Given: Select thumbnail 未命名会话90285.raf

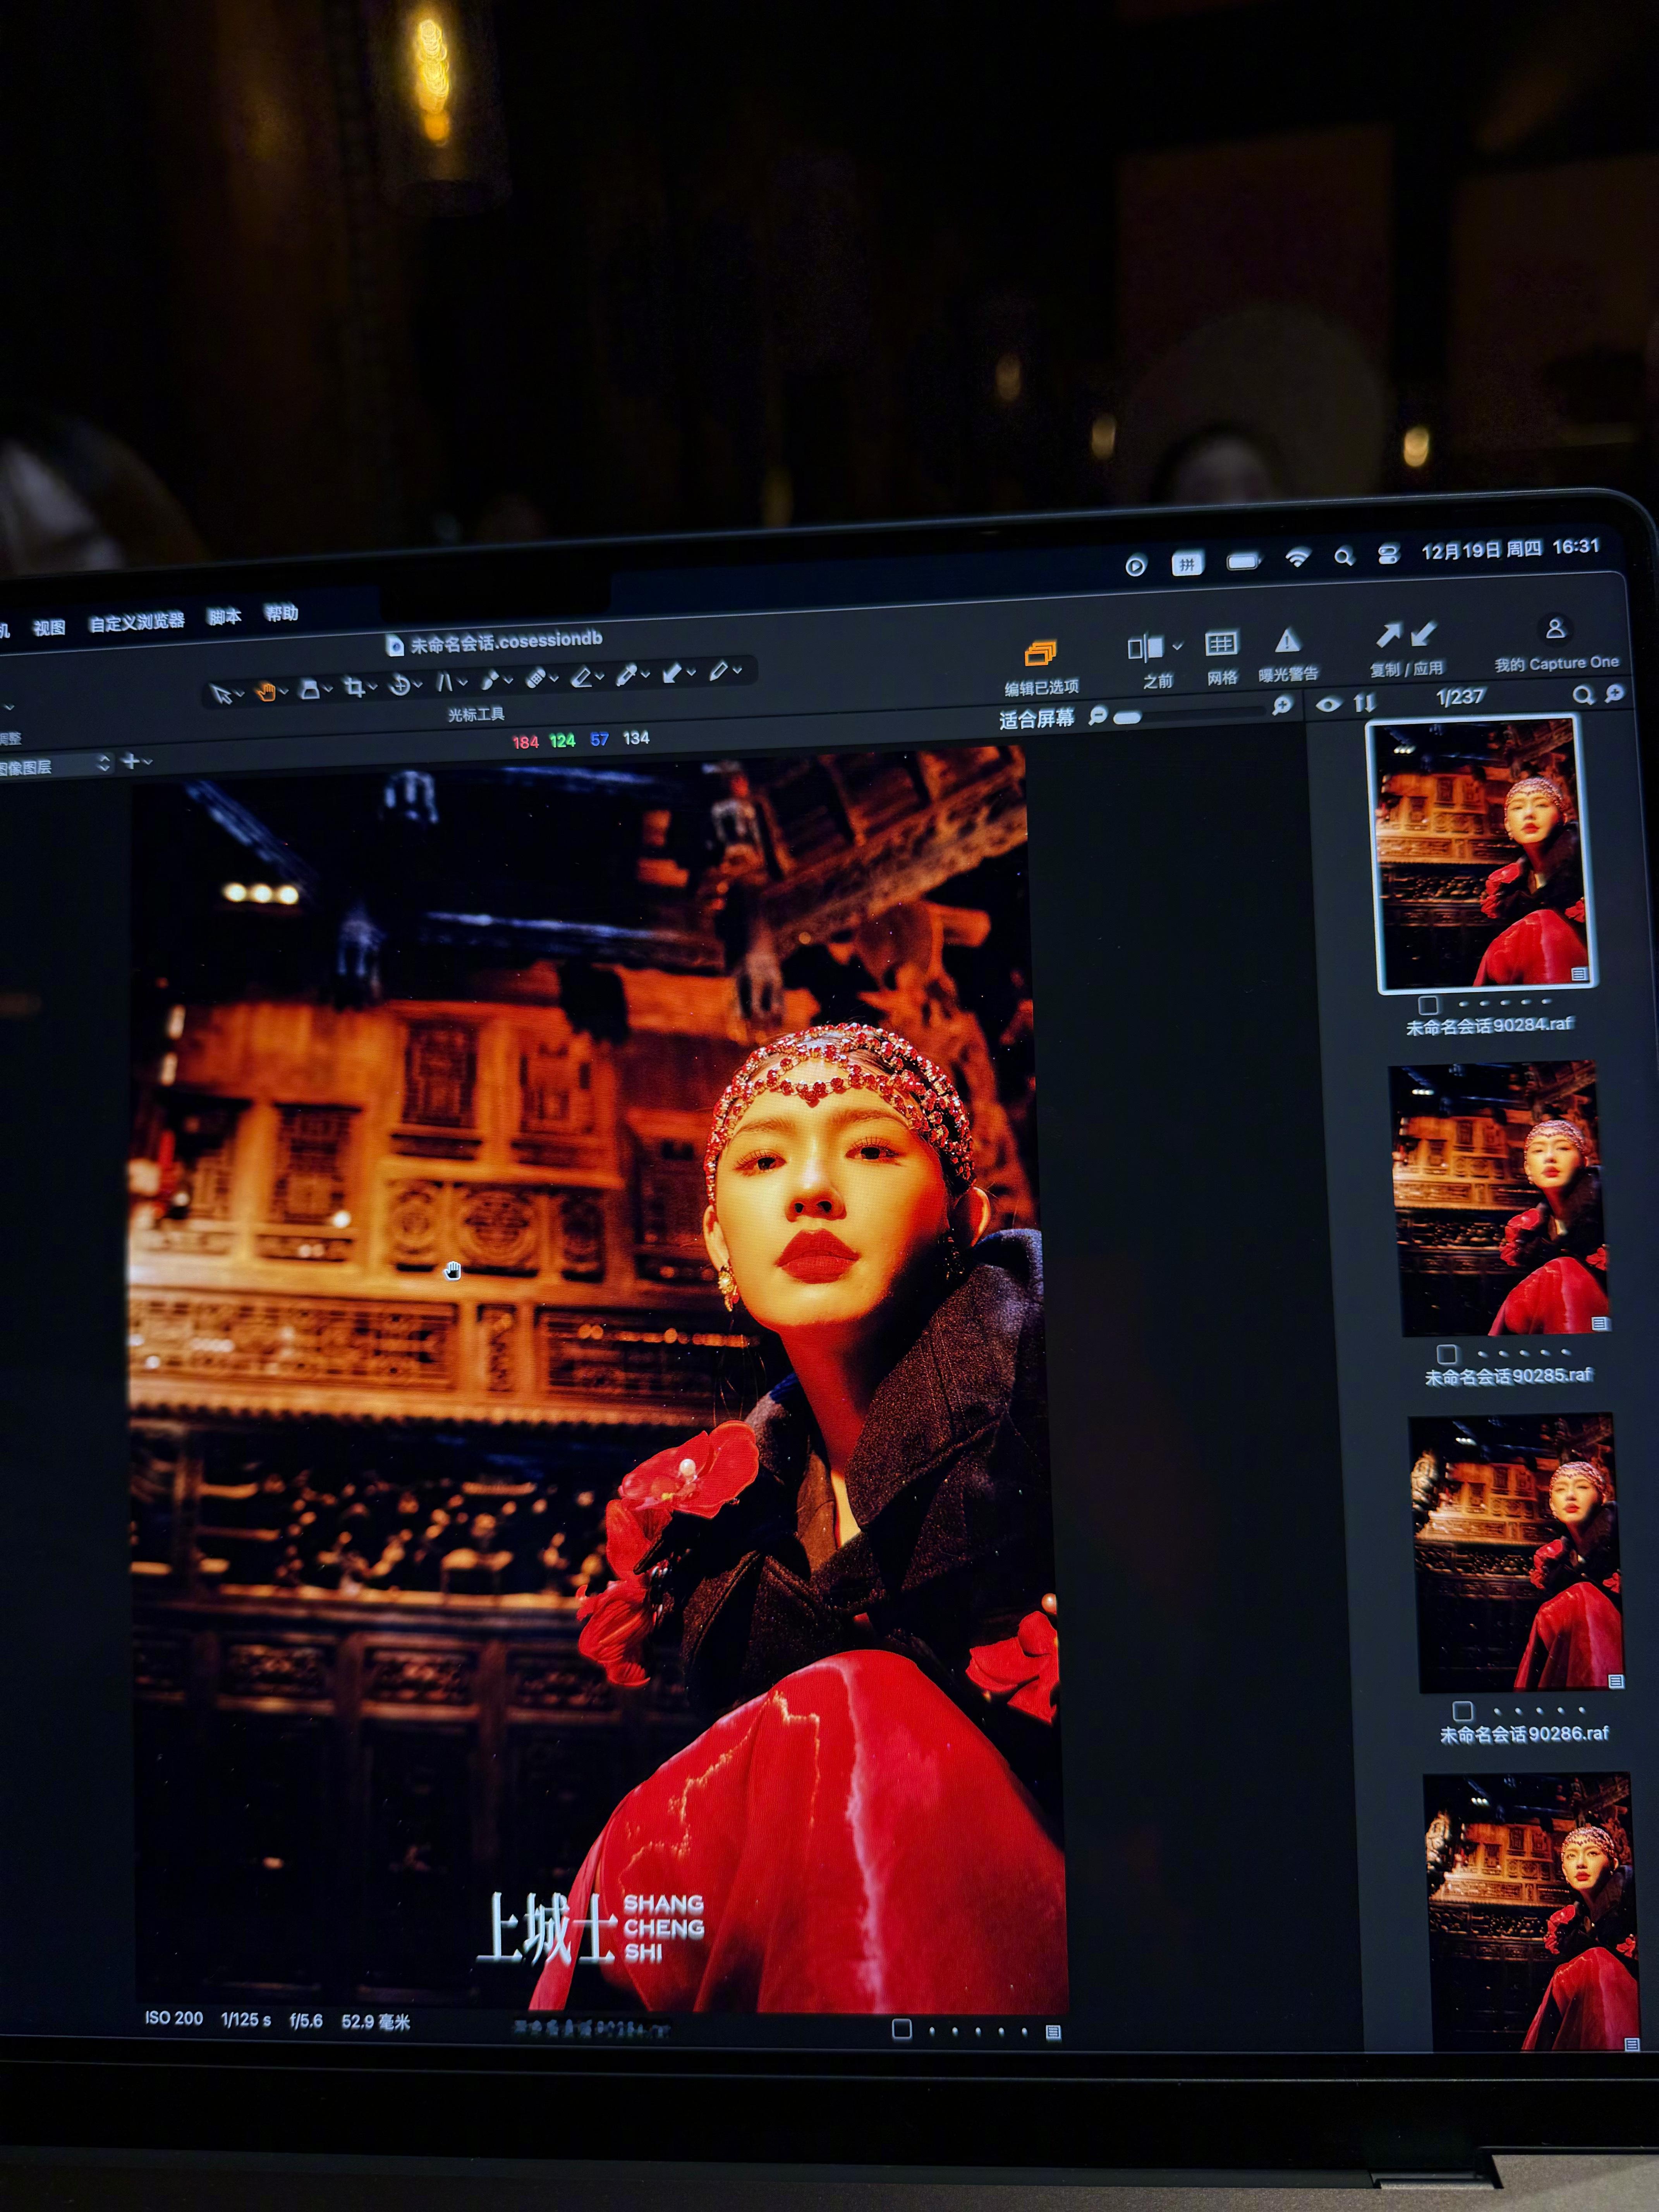Looking at the screenshot, I should coord(1499,1199).
